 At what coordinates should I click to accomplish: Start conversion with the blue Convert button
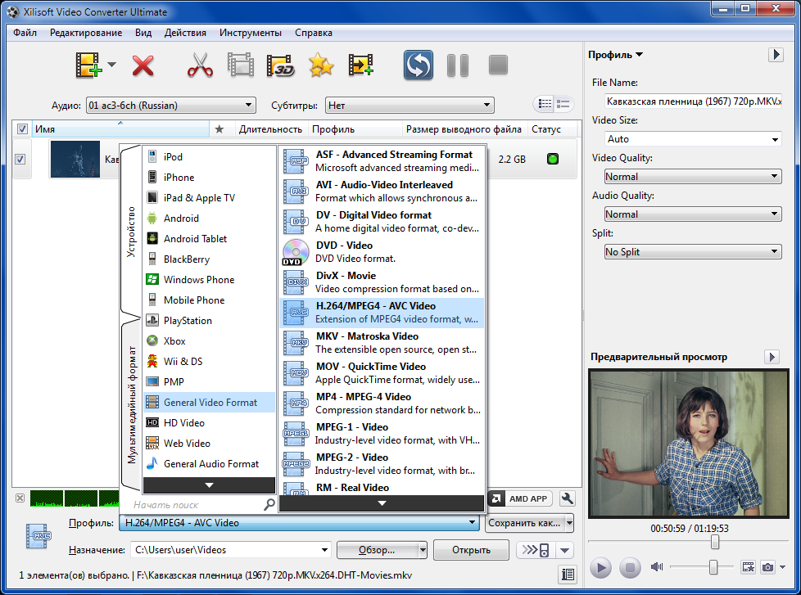point(419,65)
